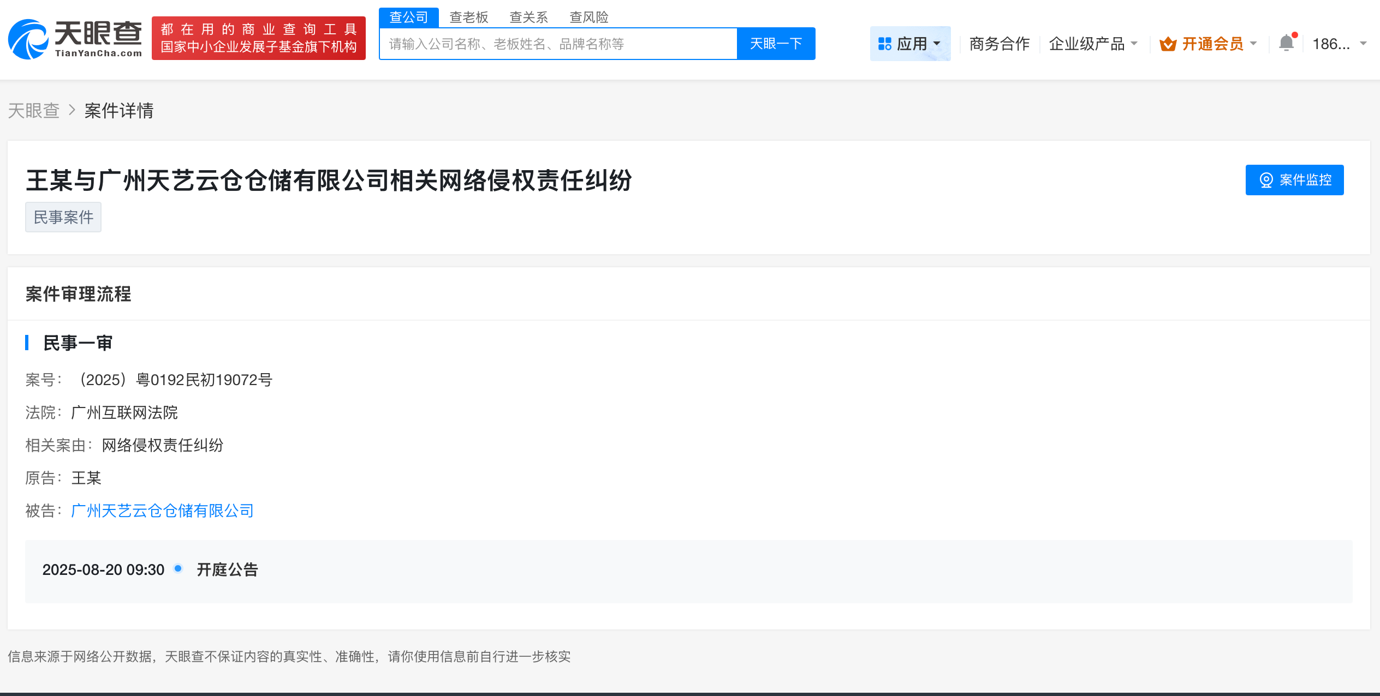
Task: Click the monitor icon inside 案件监控 button
Action: coord(1265,180)
